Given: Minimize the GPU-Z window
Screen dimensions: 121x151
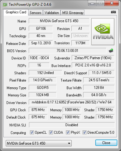Looking at the screenshot, I should (x=92, y=3).
